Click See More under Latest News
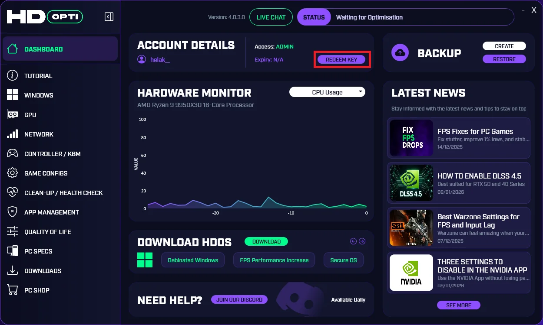The height and width of the screenshot is (325, 543). coord(459,305)
